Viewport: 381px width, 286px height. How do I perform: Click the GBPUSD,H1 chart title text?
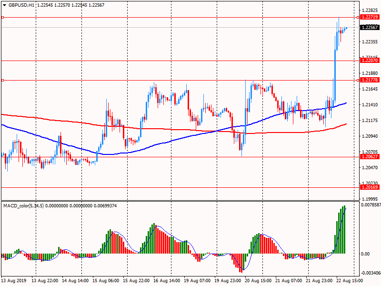pos(21,5)
